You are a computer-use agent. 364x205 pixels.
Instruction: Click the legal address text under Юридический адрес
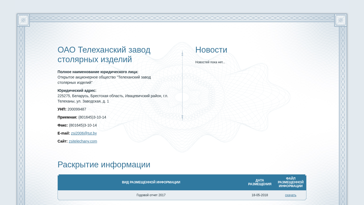[113, 98]
